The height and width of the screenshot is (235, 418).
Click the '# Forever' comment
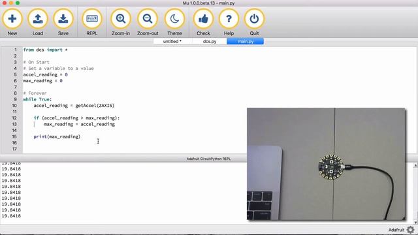pos(35,93)
